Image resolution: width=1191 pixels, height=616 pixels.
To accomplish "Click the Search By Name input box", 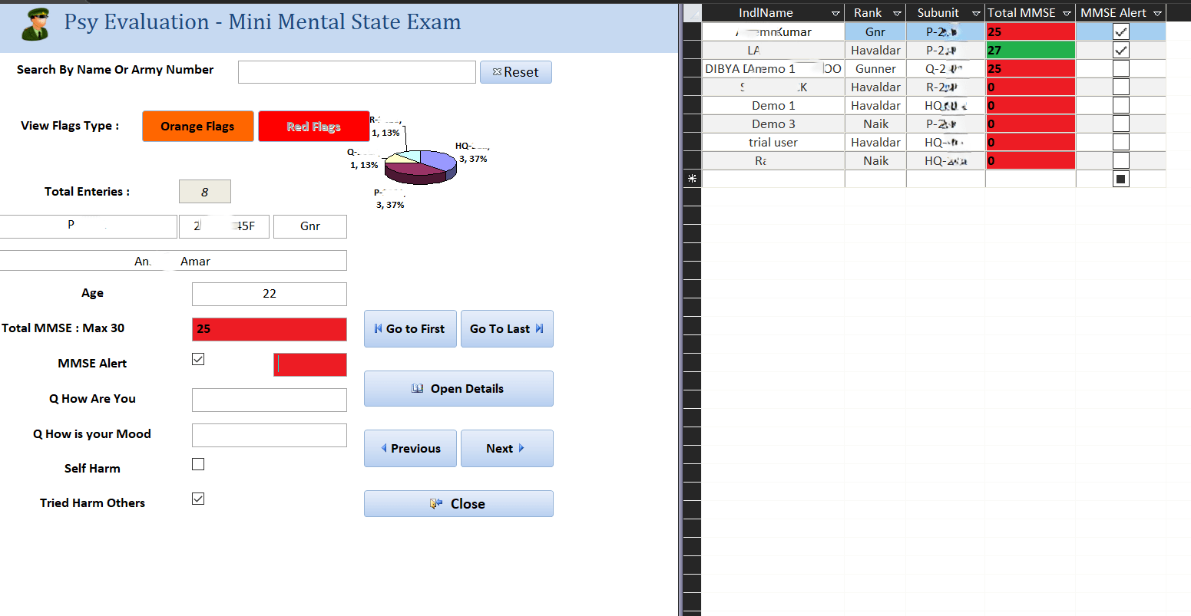I will (x=356, y=72).
